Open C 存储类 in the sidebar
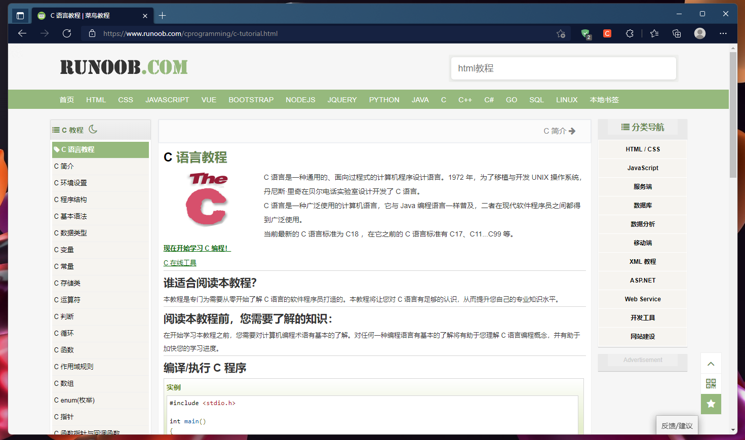Image resolution: width=745 pixels, height=440 pixels. pyautogui.click(x=100, y=283)
